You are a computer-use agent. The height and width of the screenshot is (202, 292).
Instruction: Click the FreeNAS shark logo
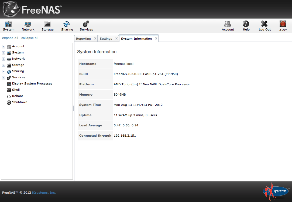[11, 9]
